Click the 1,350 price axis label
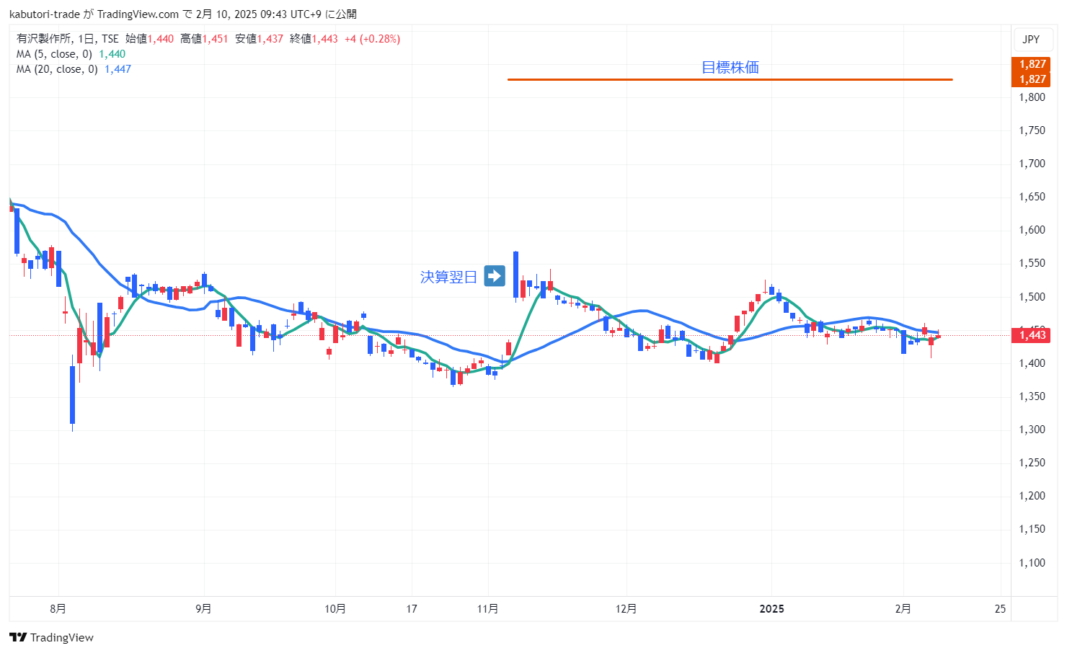The image size is (1067, 653). tap(1032, 396)
